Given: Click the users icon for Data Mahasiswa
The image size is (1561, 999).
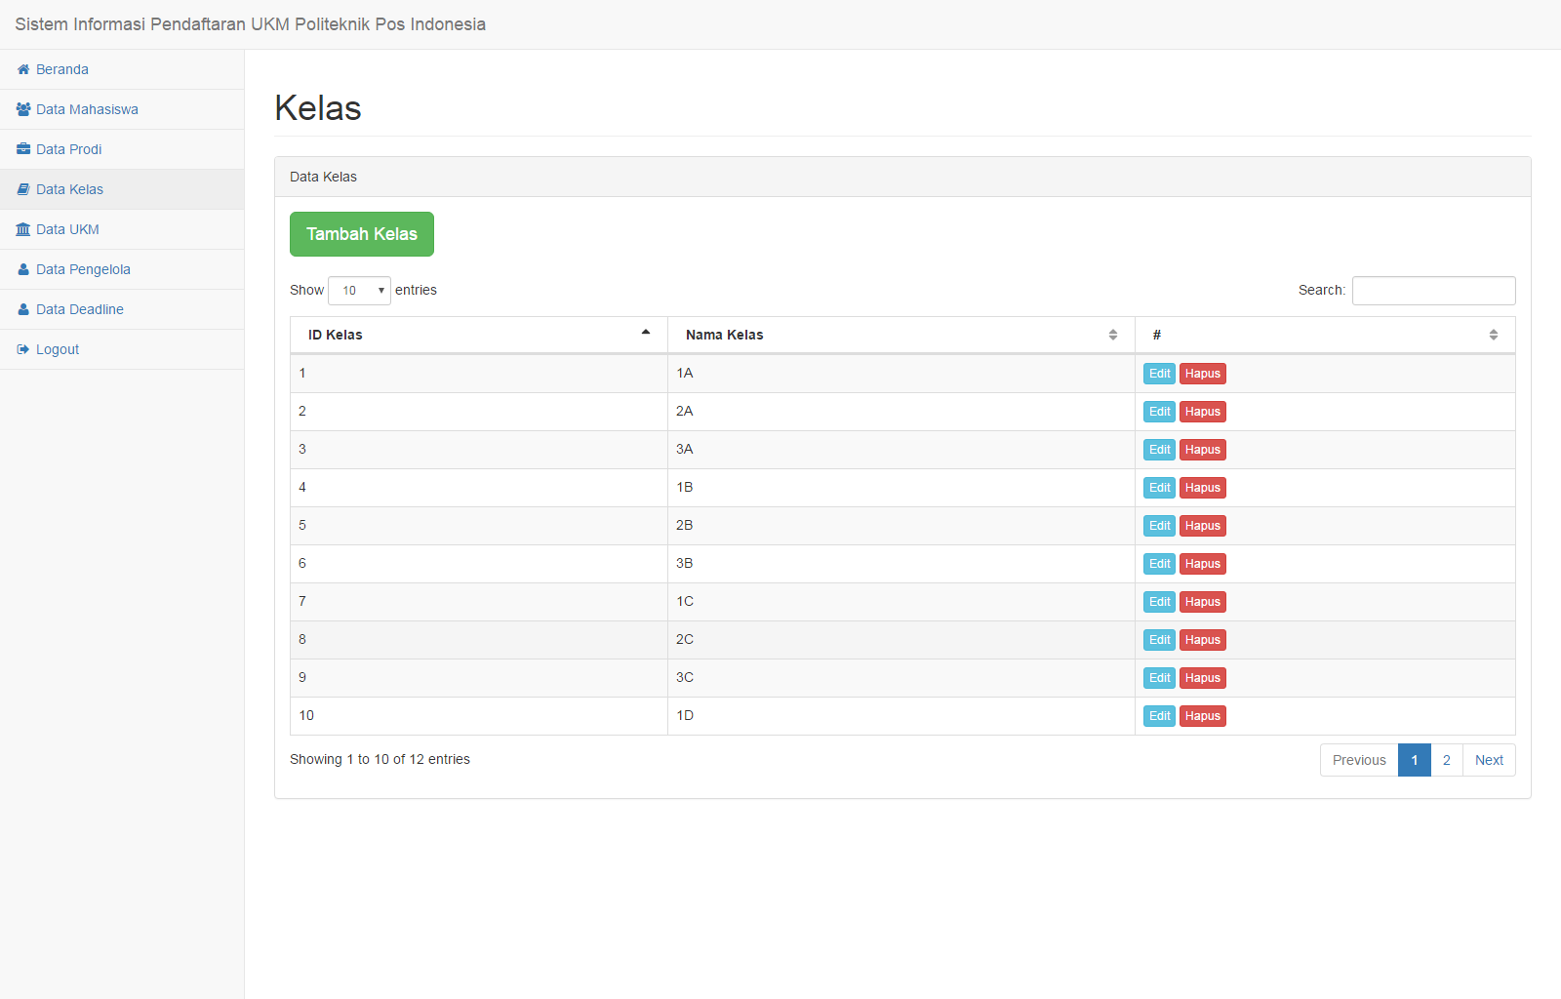Looking at the screenshot, I should (23, 109).
